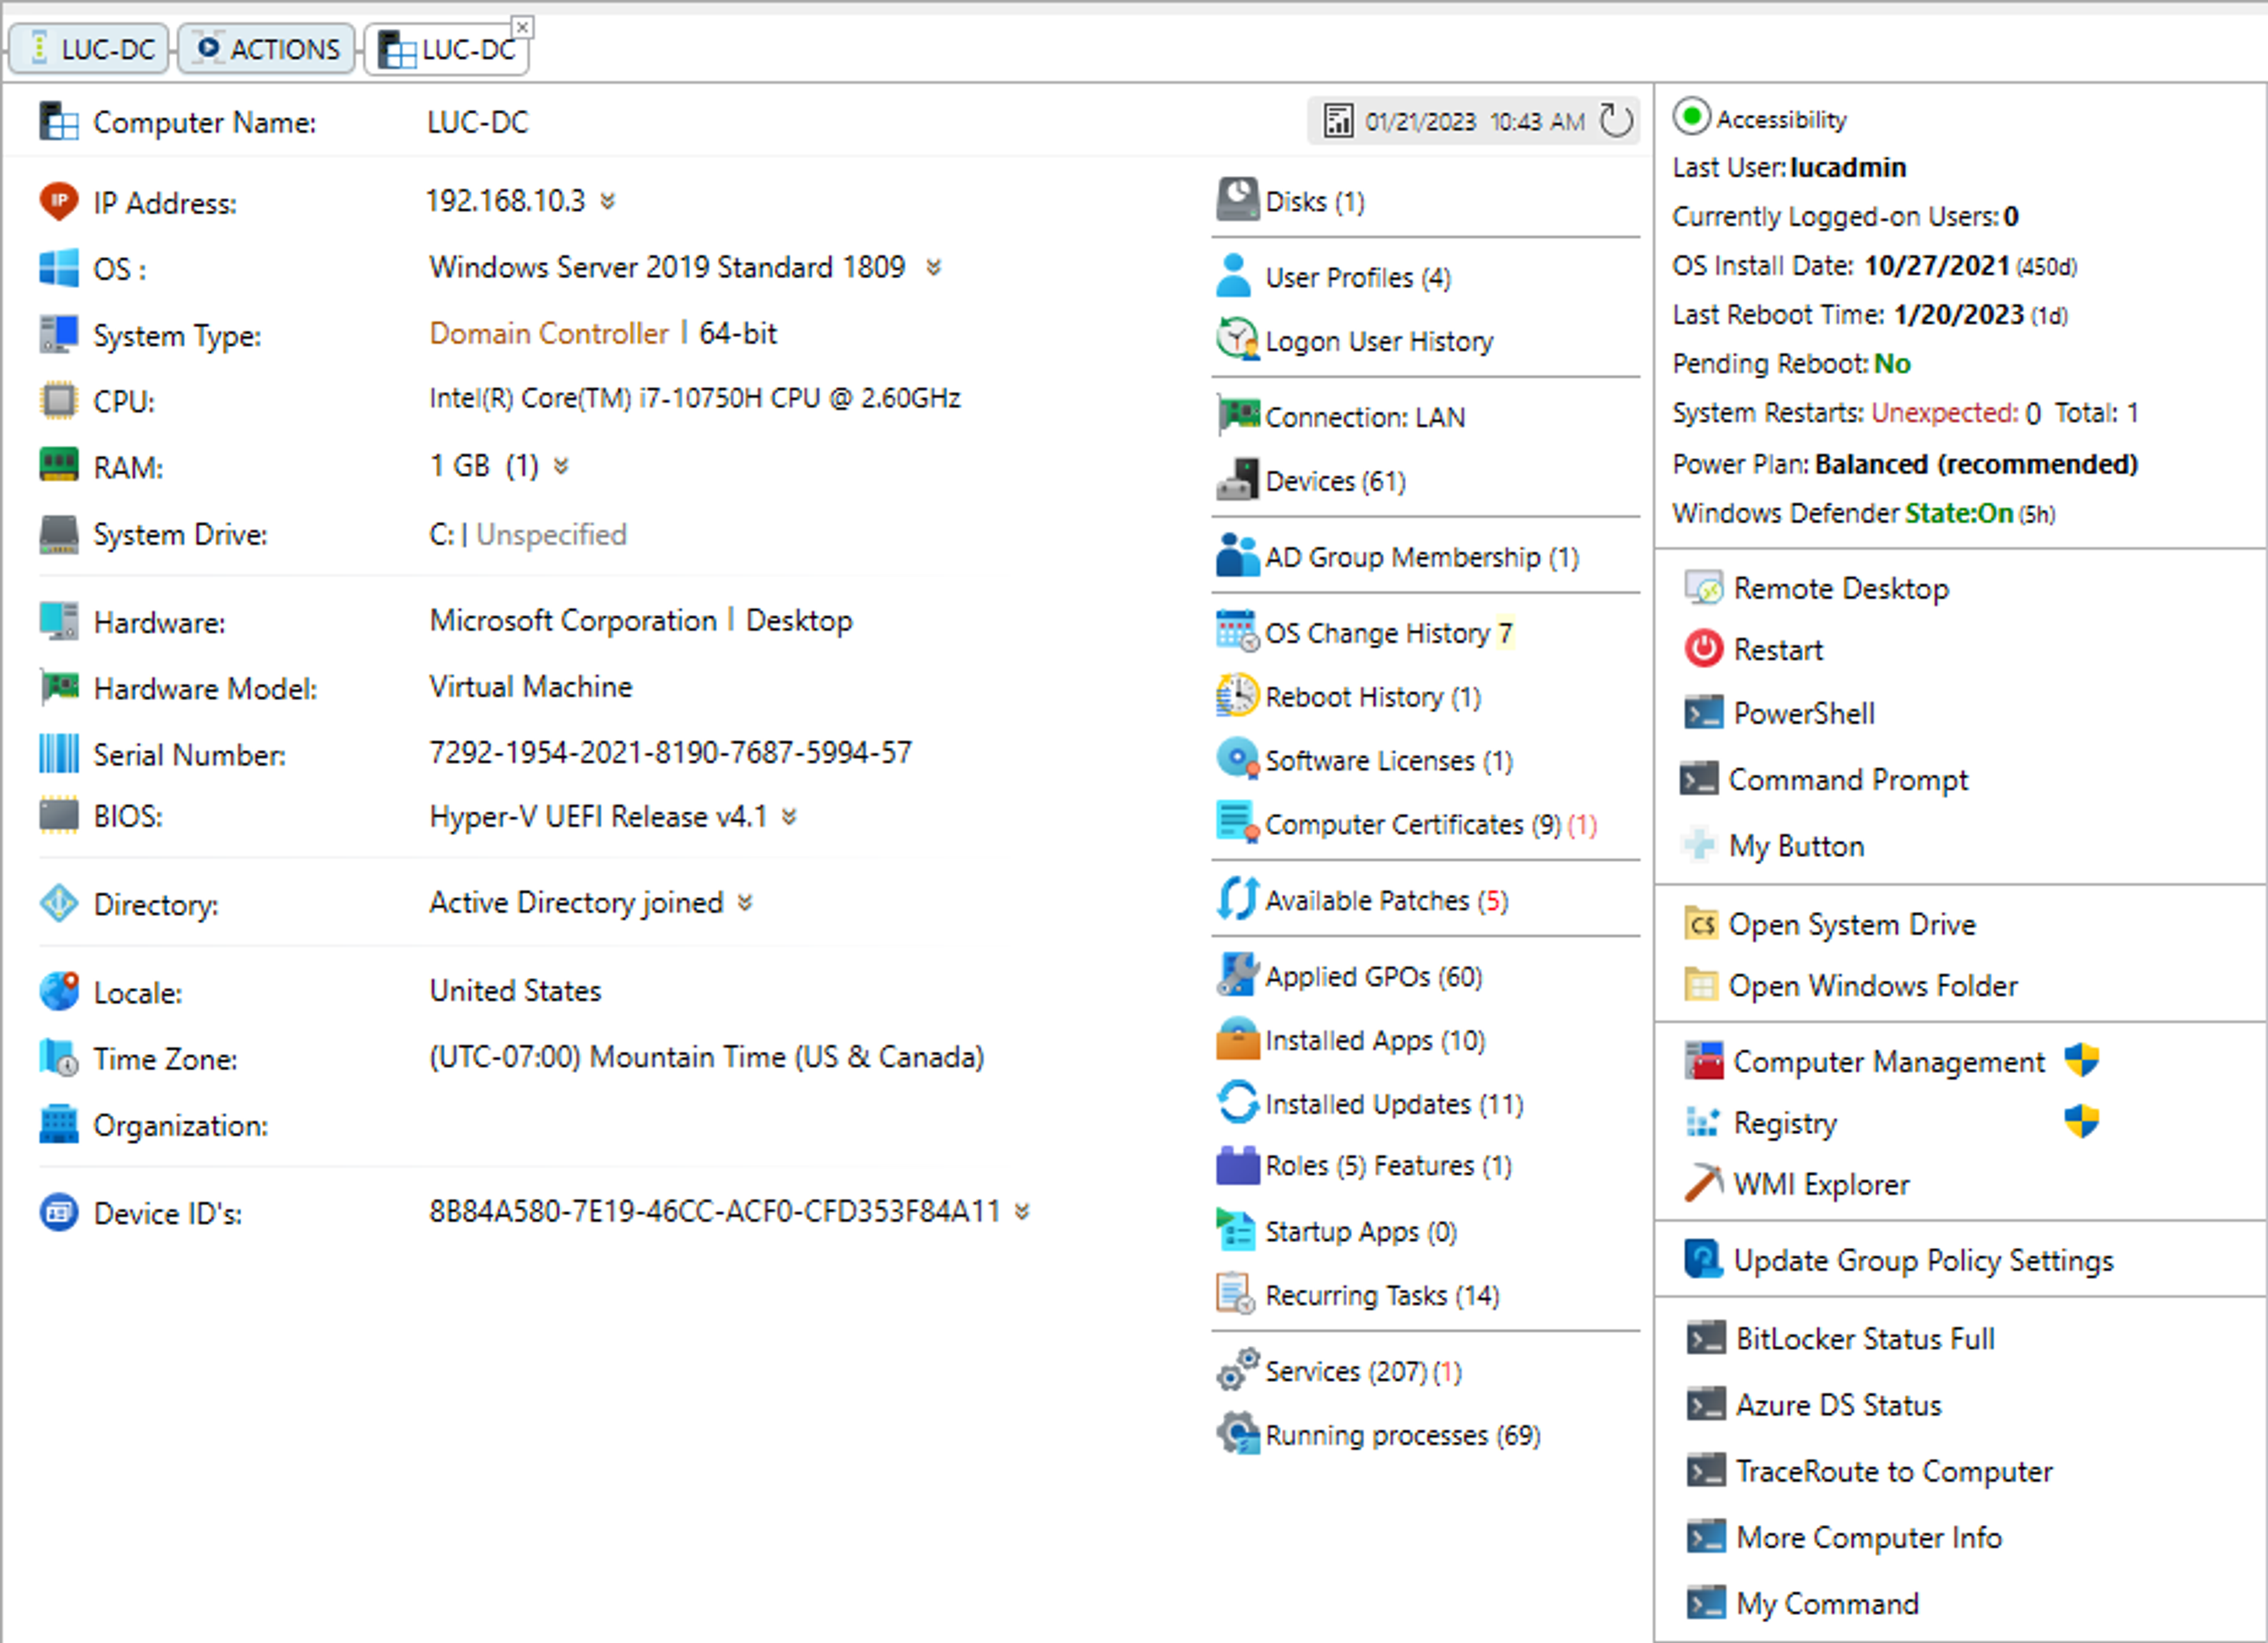Open Computer Management
The height and width of the screenshot is (1643, 2268).
click(x=1866, y=1061)
